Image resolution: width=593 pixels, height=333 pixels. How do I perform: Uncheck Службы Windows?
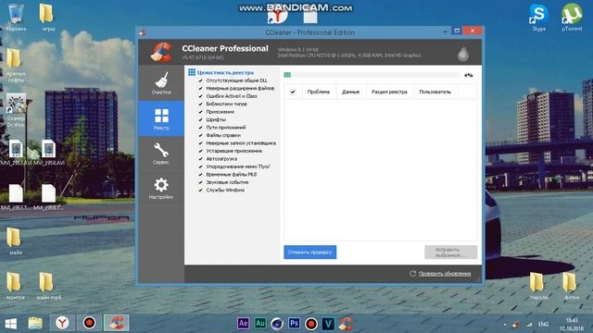[x=200, y=191]
